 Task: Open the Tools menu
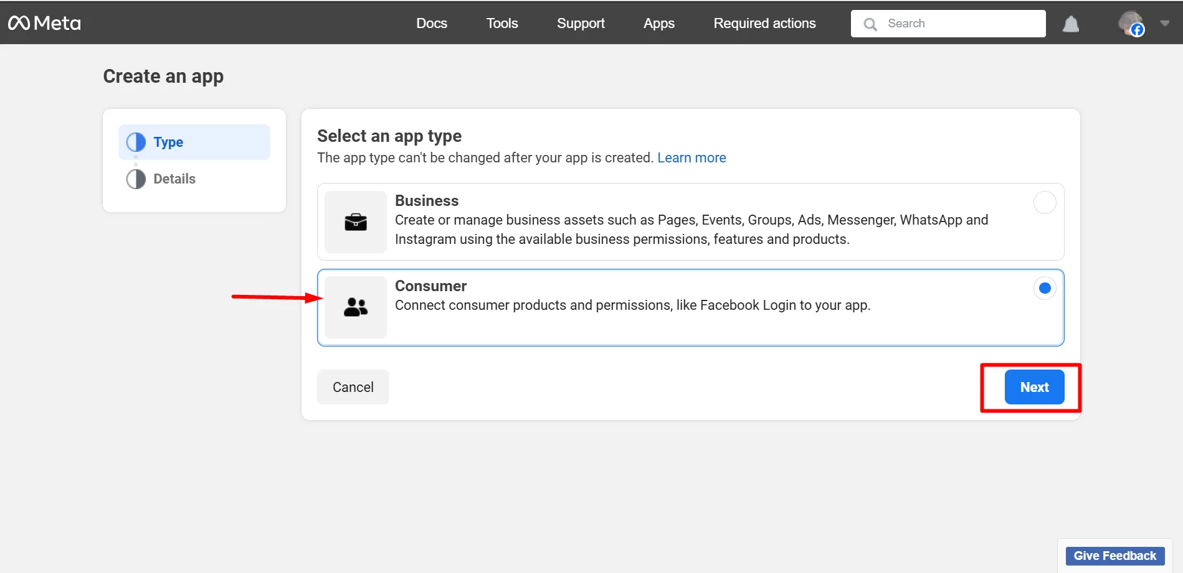502,23
